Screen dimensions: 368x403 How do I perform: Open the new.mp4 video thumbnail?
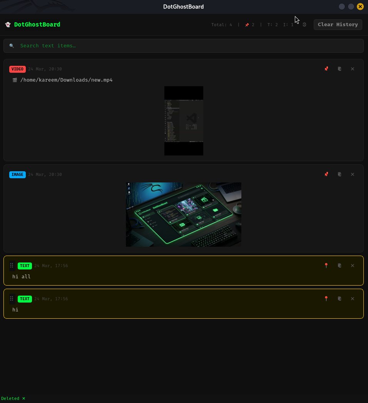tap(184, 121)
